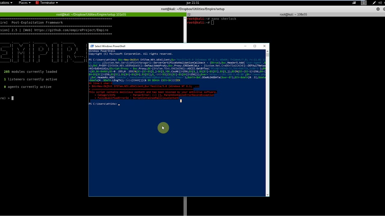Minimize the PowerShell window
385x216 pixels.
[x=245, y=46]
